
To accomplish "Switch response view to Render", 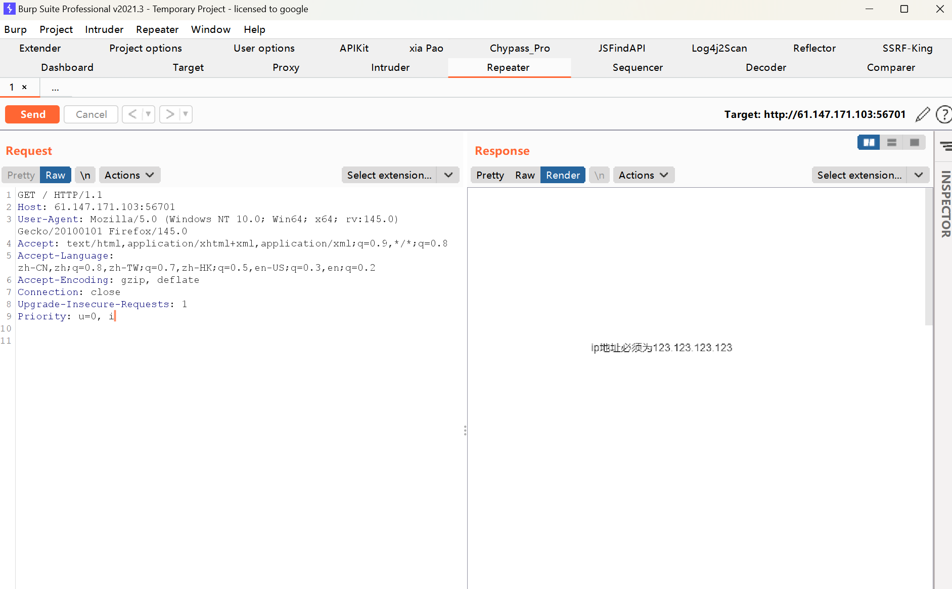I will [x=563, y=175].
